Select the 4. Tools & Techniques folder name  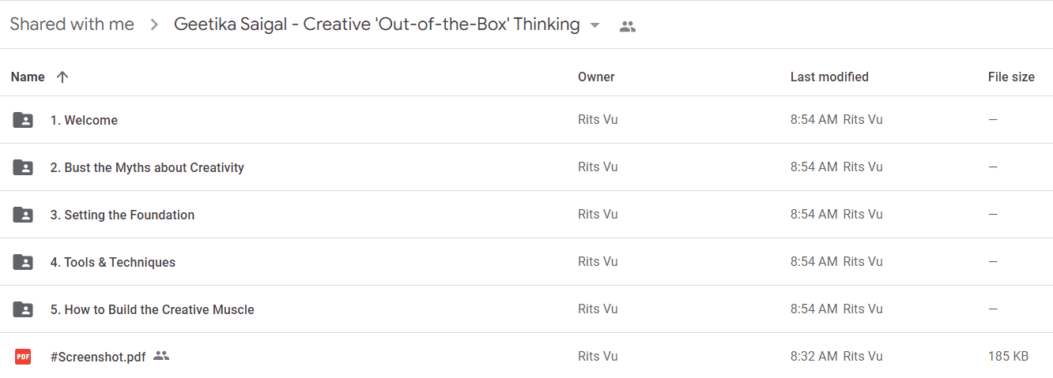tap(113, 262)
